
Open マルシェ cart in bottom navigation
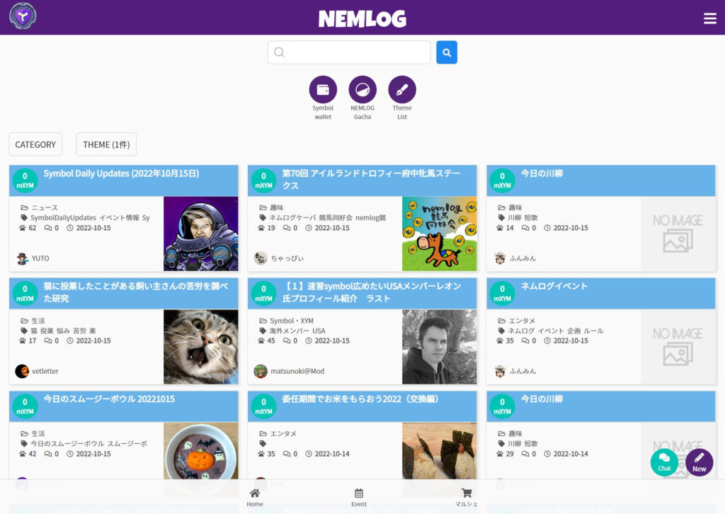[x=467, y=497]
